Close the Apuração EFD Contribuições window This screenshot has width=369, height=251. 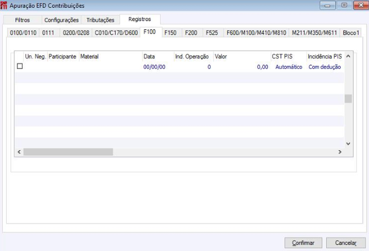(360, 5)
